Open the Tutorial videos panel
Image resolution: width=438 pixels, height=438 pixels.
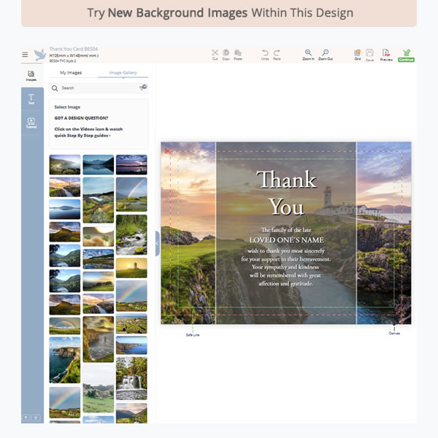(x=31, y=123)
